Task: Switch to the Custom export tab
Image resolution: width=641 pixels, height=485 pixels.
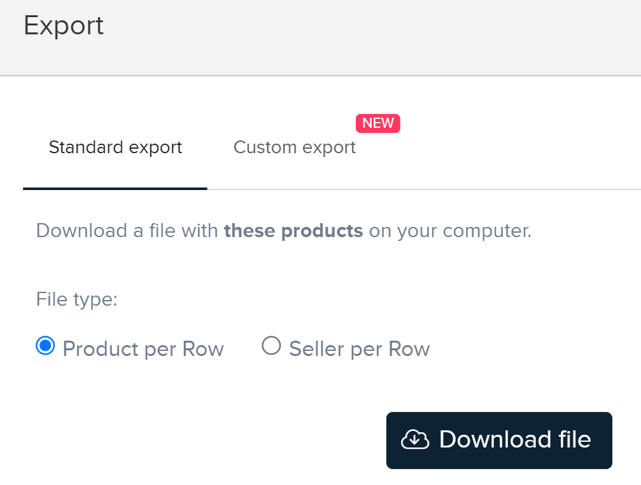Action: [294, 147]
